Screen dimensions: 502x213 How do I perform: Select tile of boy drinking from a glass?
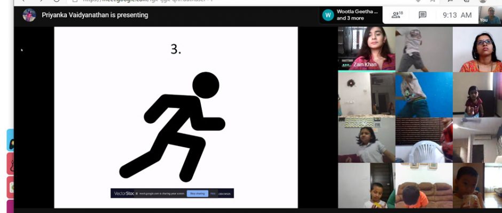tap(477, 185)
